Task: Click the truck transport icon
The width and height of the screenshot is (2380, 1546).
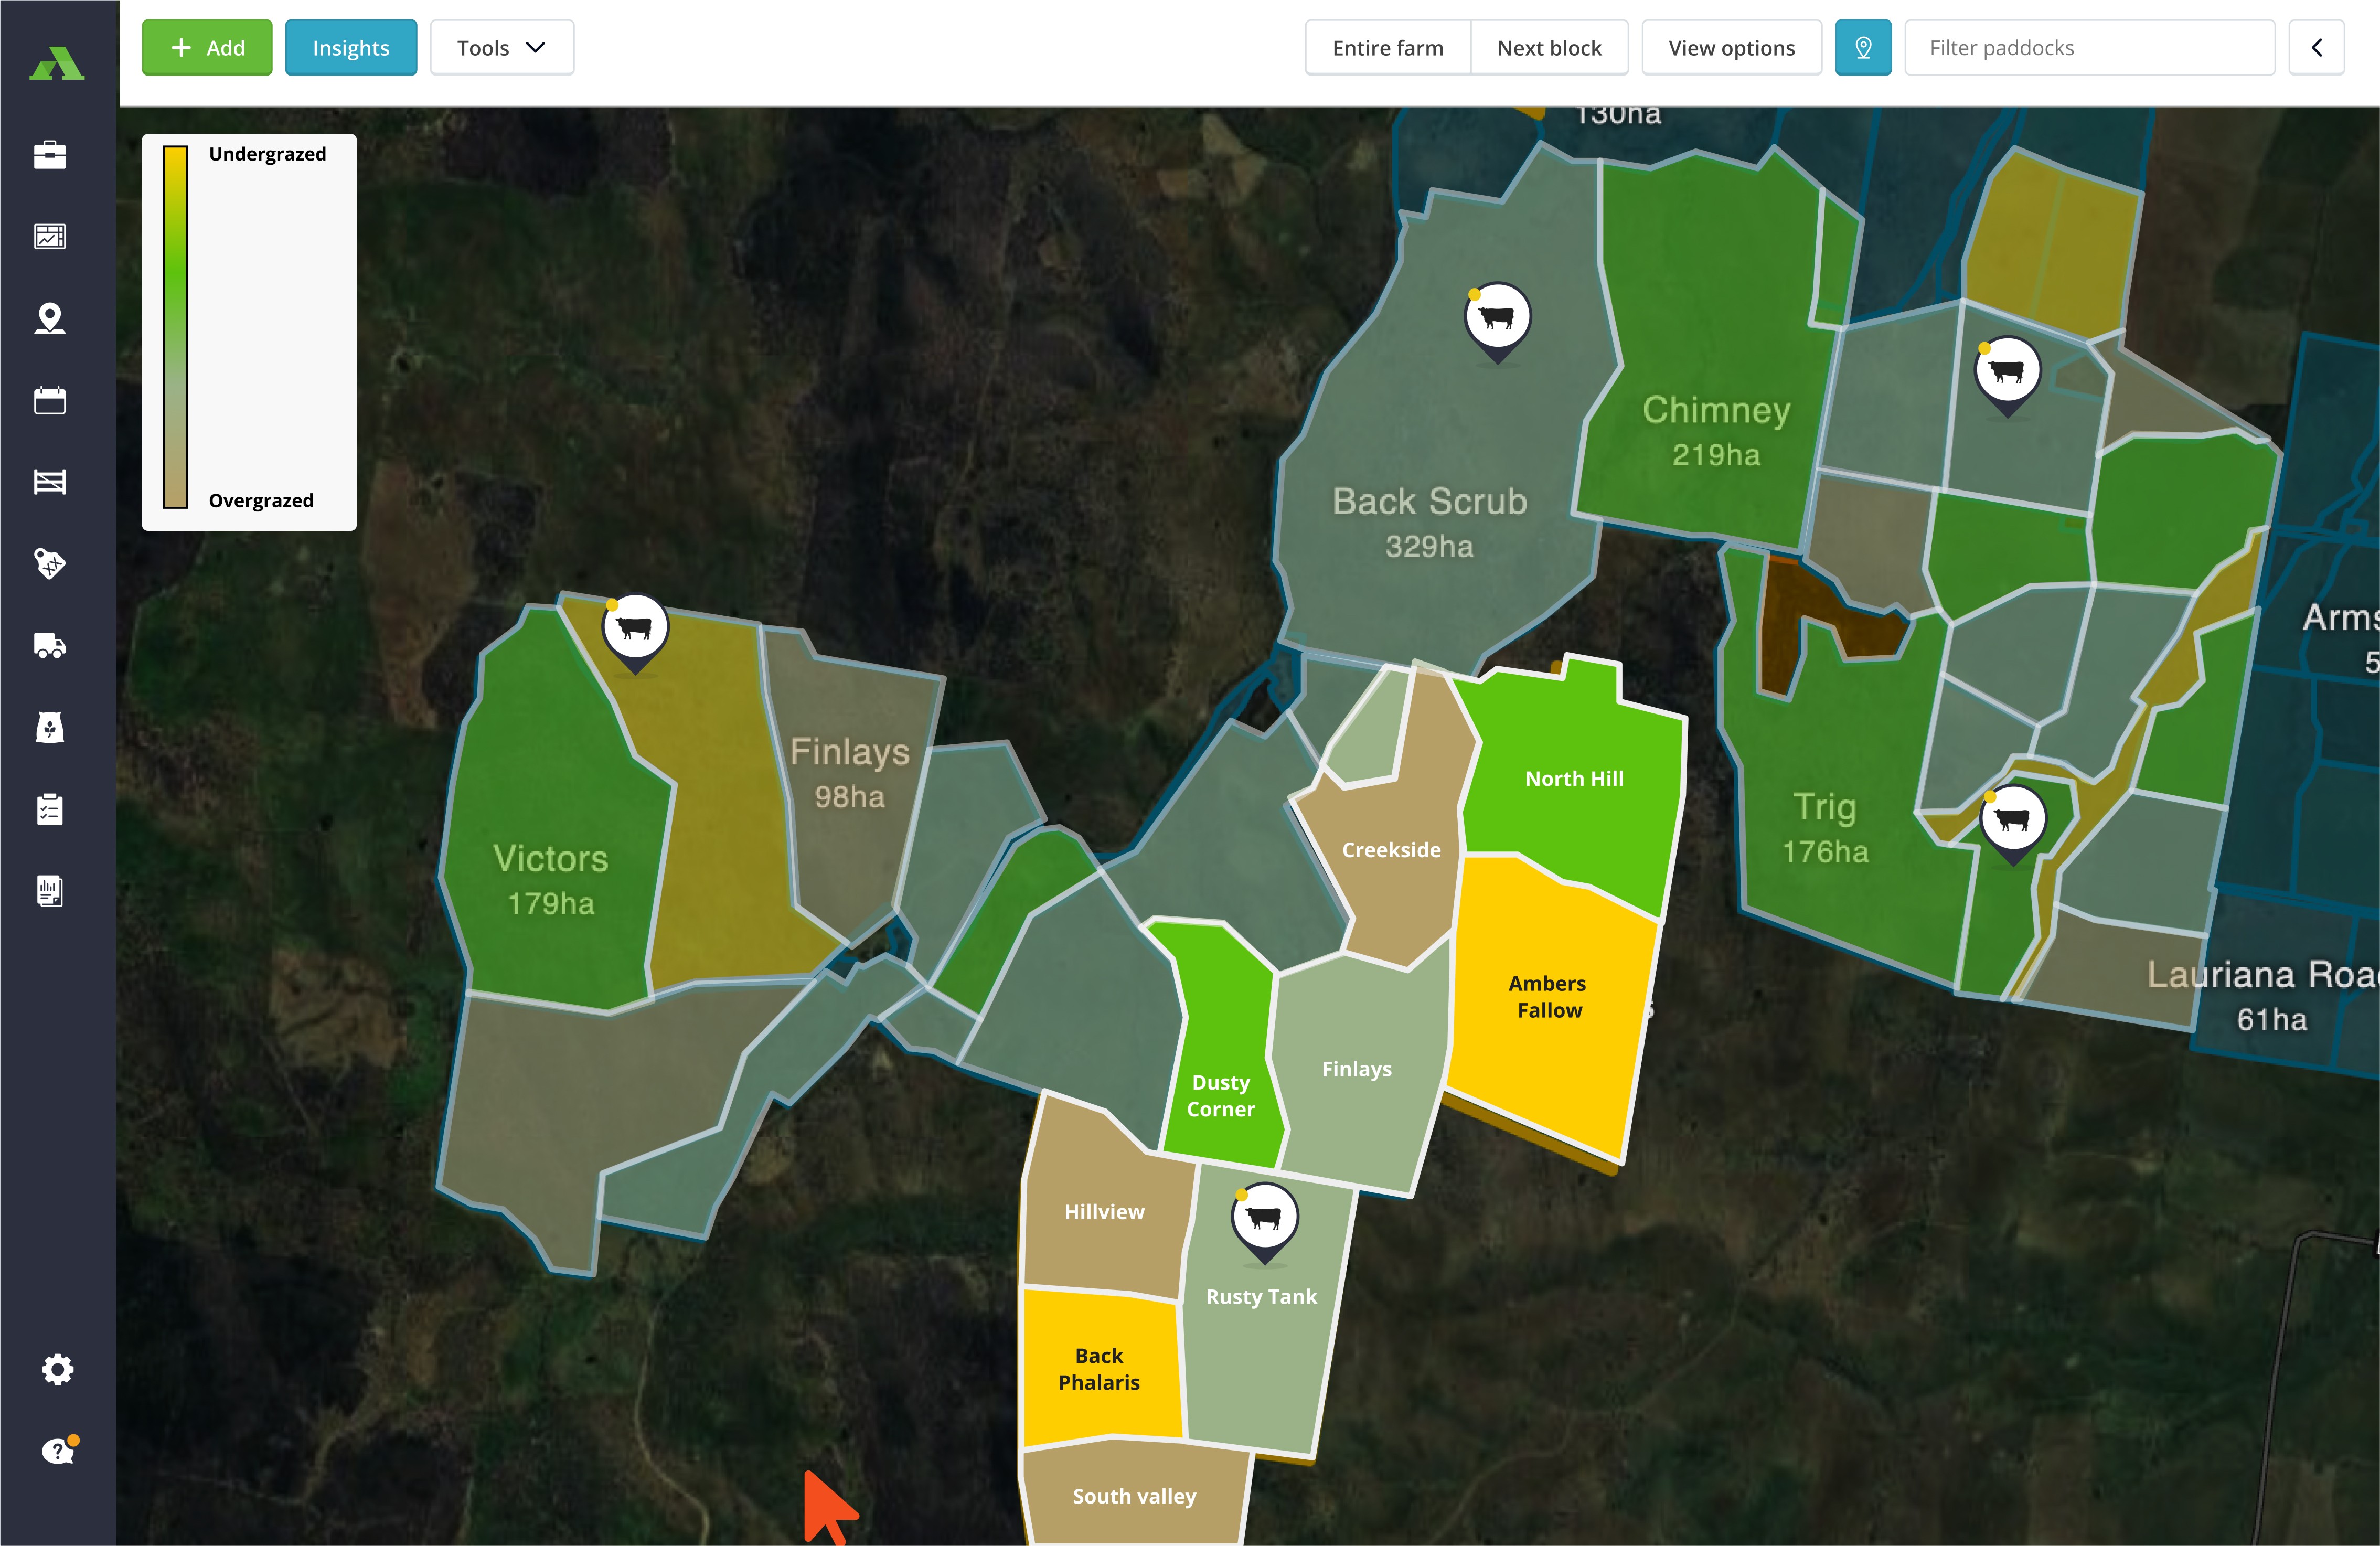Action: coord(50,646)
